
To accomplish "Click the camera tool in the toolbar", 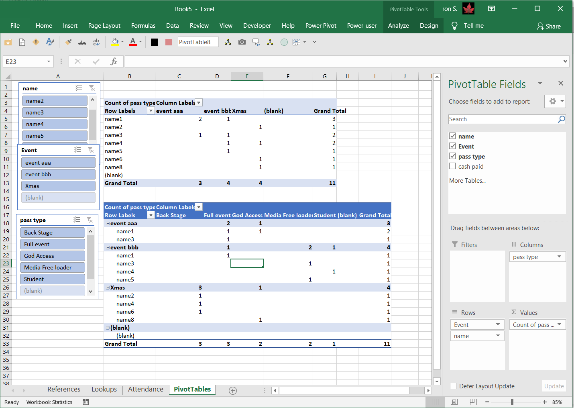I will 242,42.
